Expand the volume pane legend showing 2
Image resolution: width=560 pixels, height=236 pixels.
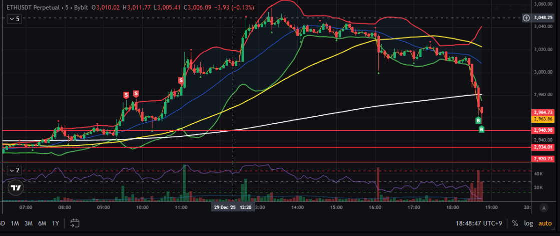(14, 170)
